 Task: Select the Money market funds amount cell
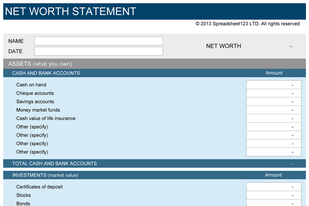pos(273,110)
